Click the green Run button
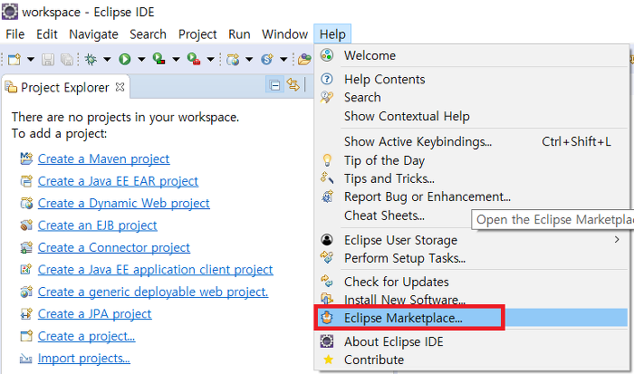 click(125, 60)
